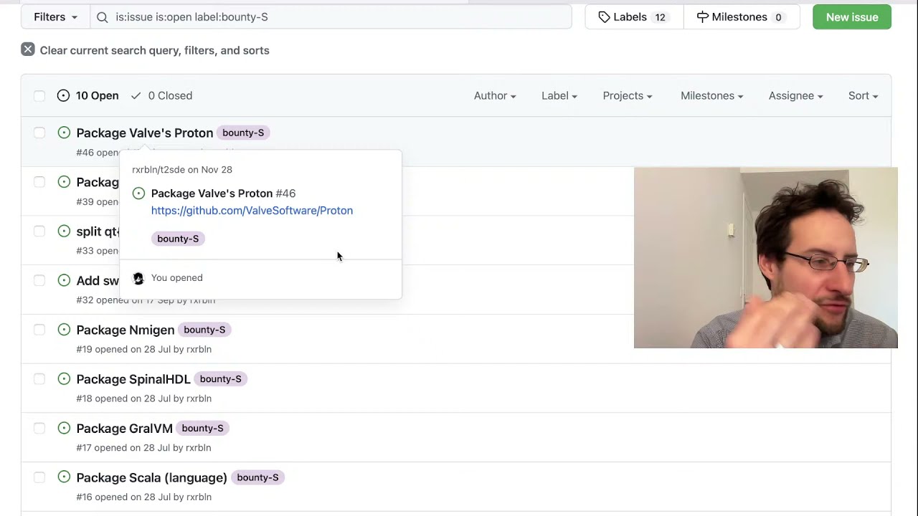918x516 pixels.
Task: Select the Package Valve's Proton issue checkbox
Action: [x=39, y=133]
